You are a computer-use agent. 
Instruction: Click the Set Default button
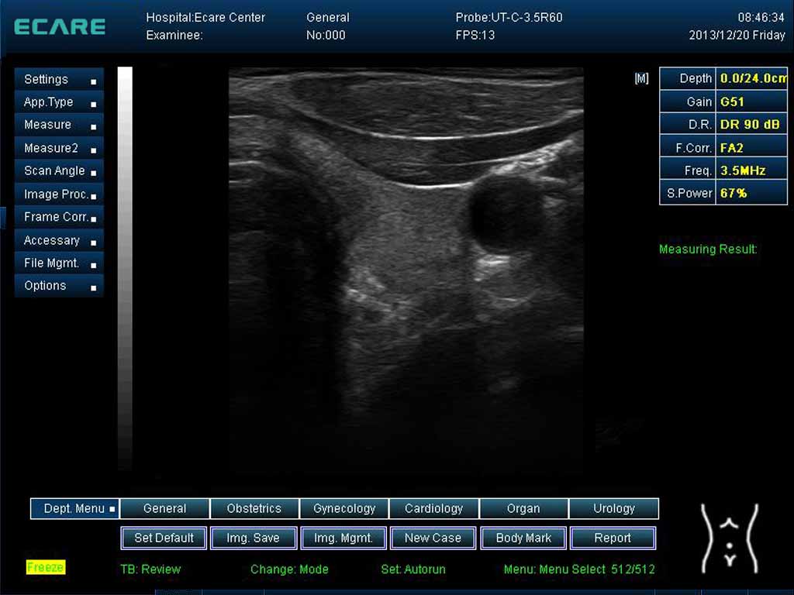[164, 538]
